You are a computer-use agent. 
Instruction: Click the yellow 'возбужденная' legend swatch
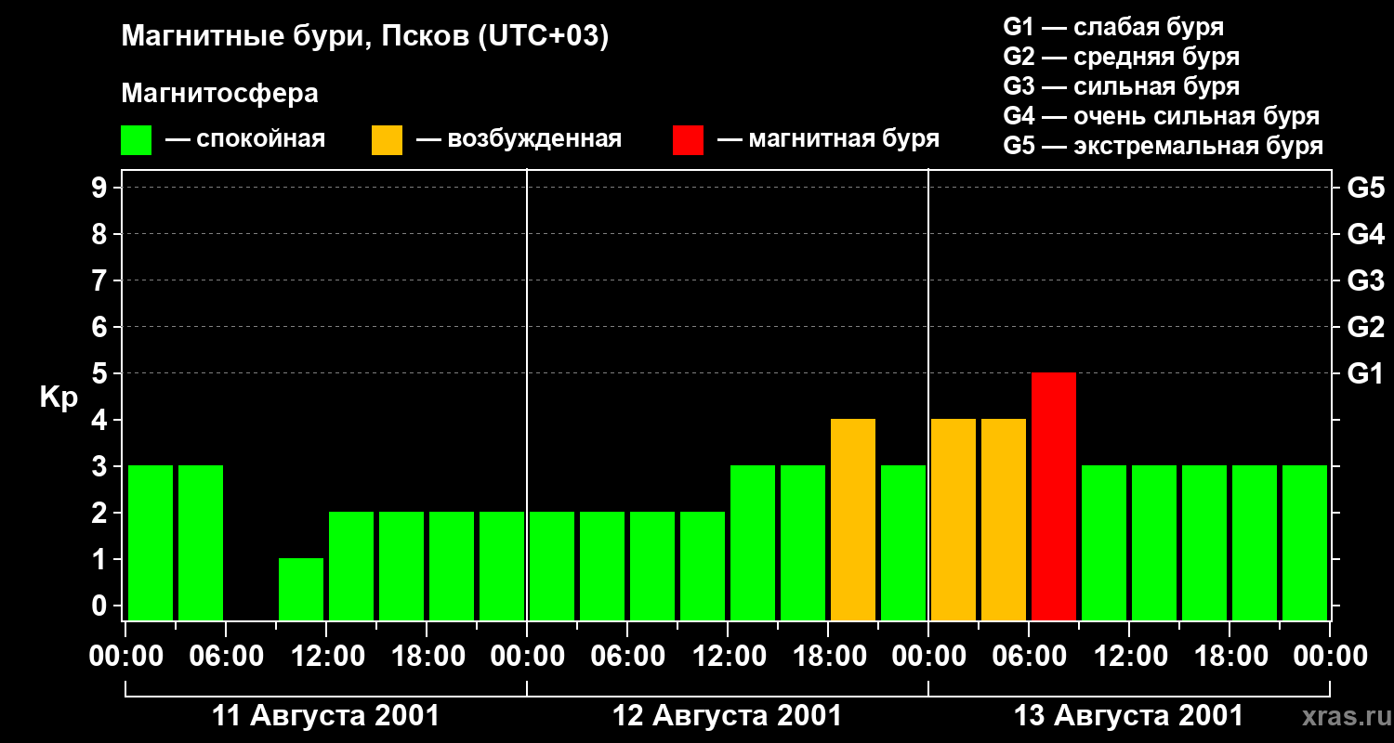click(x=388, y=140)
